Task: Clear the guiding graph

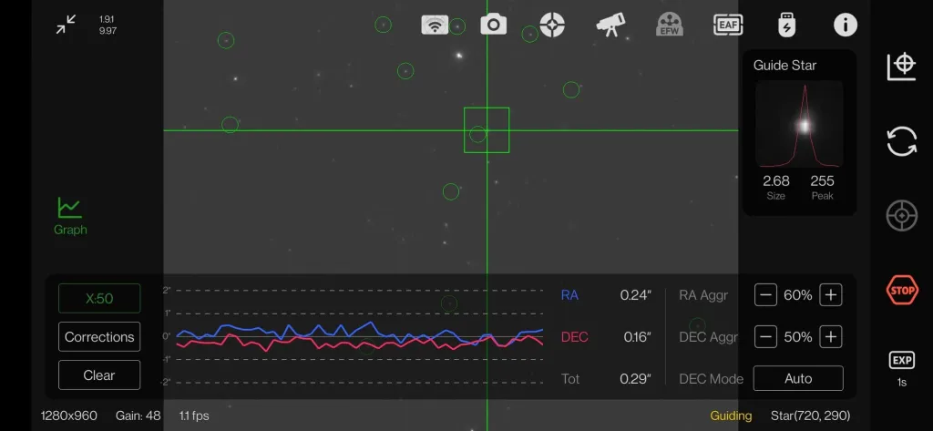Action: coord(99,375)
